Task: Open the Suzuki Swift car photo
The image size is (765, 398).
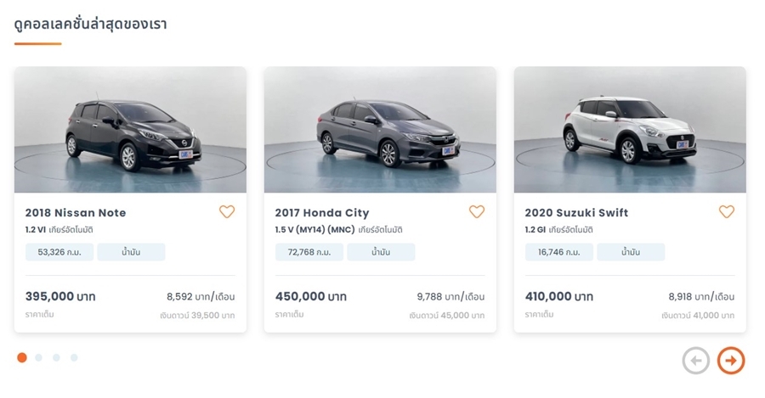Action: [630, 130]
